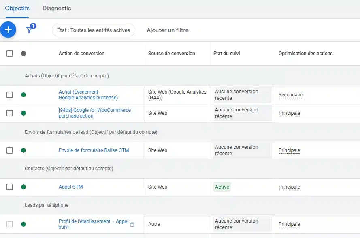
Task: Click the green dot on WooCommerce purchase row
Action: (x=23, y=113)
